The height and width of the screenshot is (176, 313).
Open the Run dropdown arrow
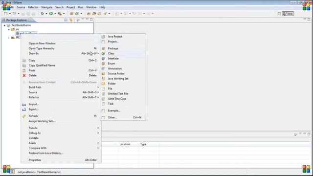pos(55,14)
